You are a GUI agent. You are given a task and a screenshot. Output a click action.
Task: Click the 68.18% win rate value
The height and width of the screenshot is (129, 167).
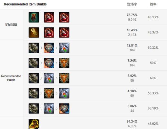[x=153, y=108]
